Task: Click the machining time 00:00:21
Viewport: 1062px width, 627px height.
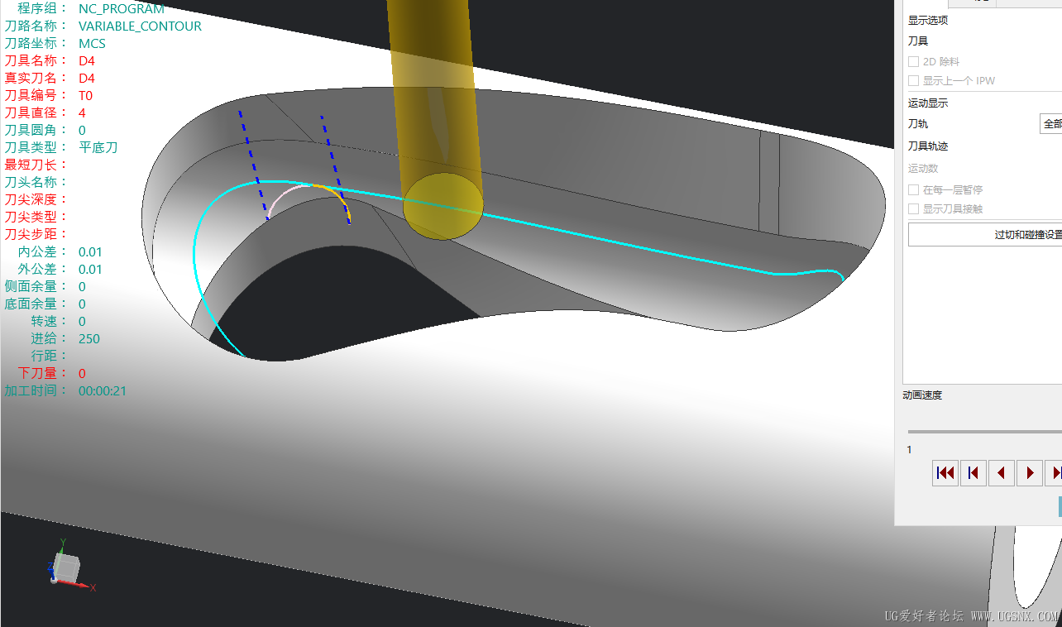Action: click(103, 390)
